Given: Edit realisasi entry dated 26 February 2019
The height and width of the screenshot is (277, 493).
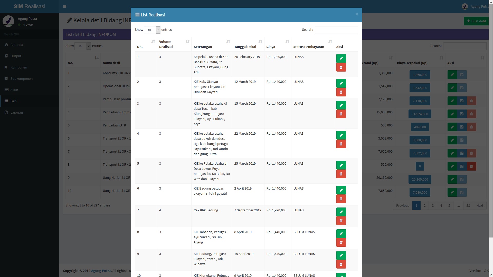Looking at the screenshot, I should [341, 58].
